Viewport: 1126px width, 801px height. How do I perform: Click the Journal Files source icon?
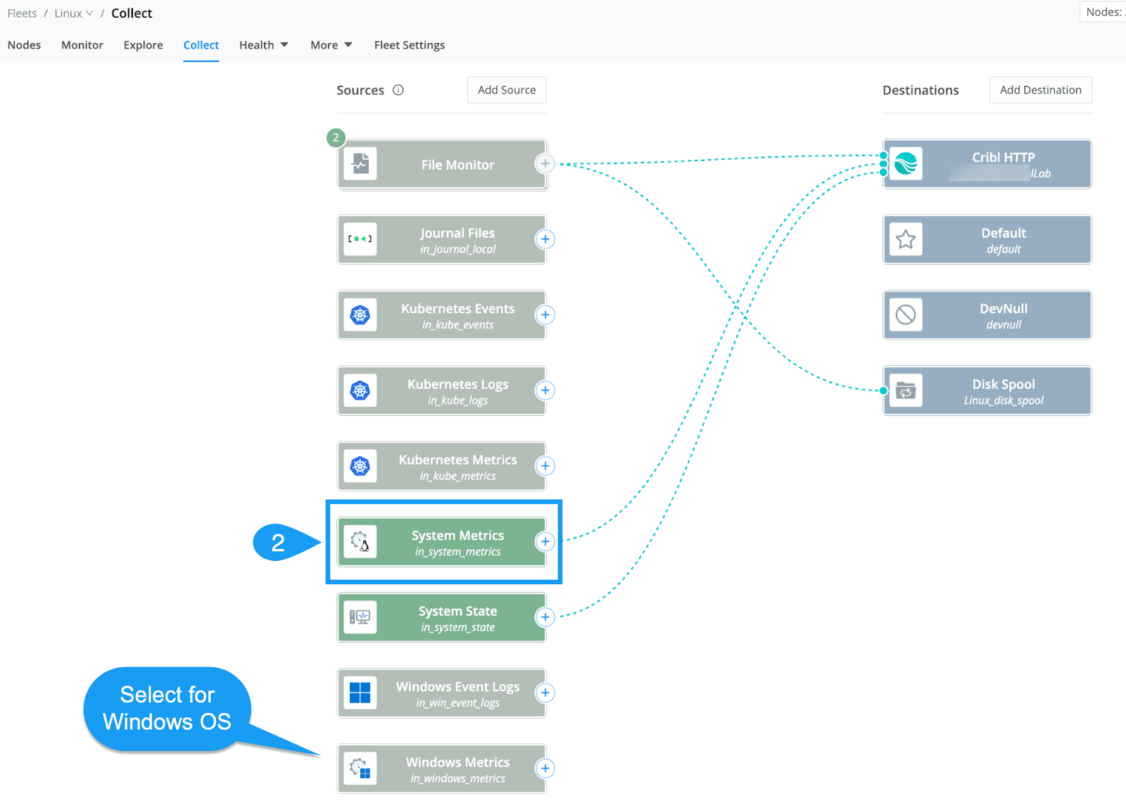coord(360,239)
